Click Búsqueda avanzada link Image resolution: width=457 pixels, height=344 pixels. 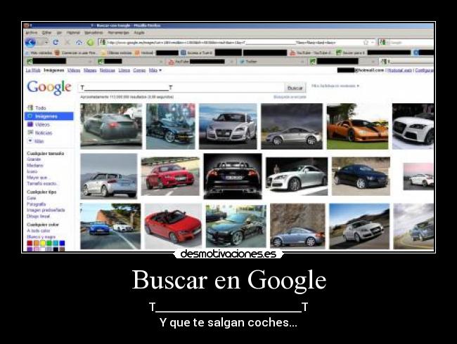290,97
